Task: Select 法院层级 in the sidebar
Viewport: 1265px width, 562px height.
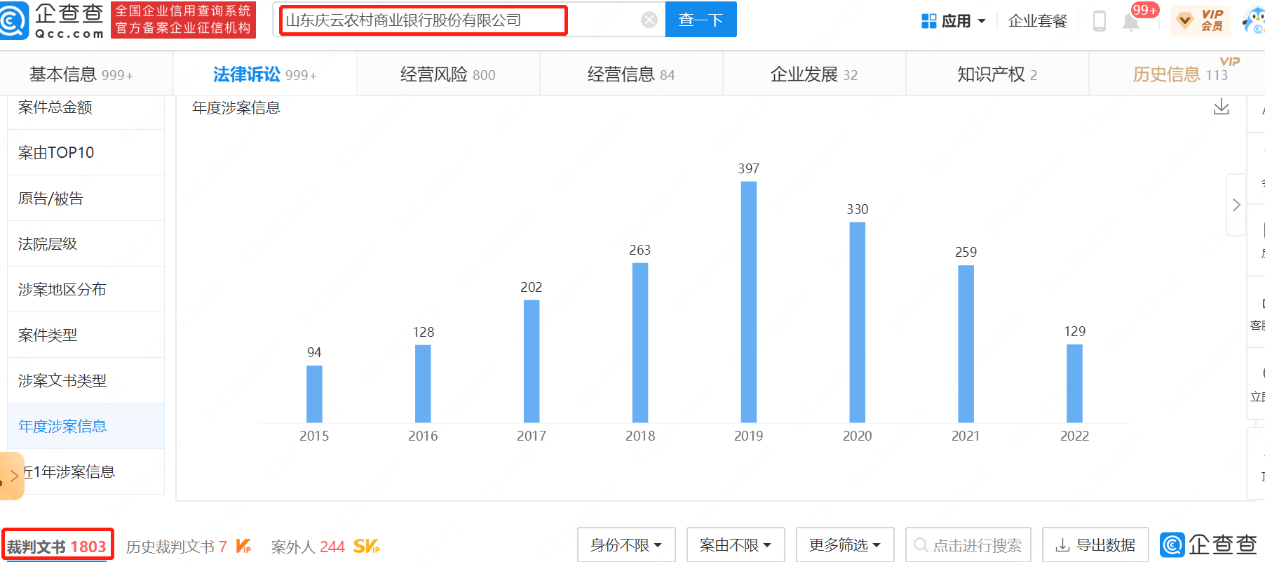Action: tap(86, 243)
